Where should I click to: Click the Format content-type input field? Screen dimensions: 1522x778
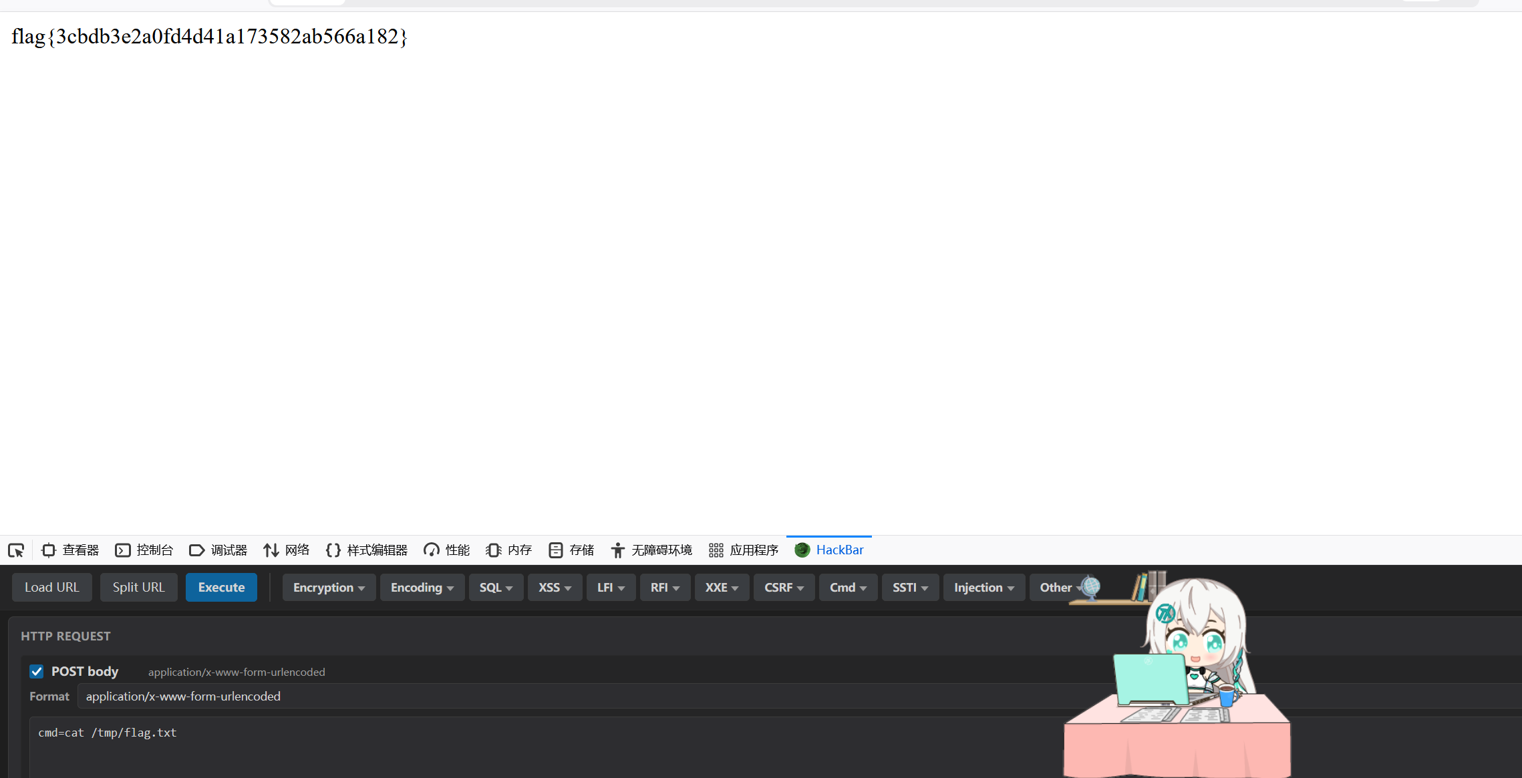click(799, 697)
